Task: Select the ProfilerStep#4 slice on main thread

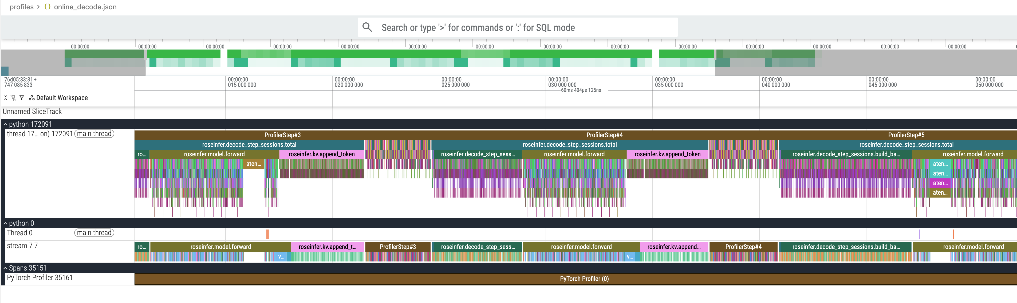Action: click(604, 135)
